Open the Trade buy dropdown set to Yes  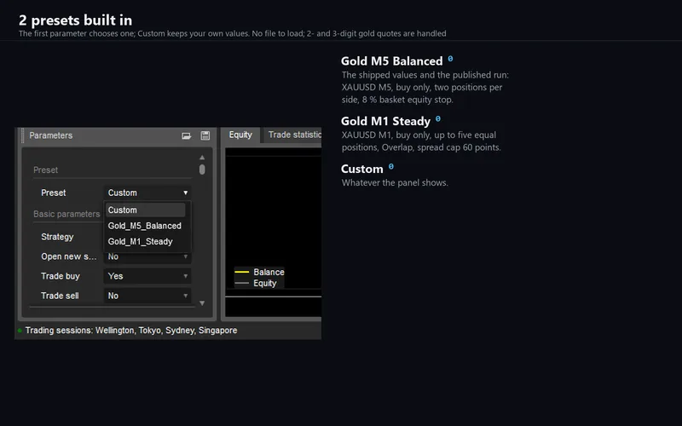pos(147,276)
